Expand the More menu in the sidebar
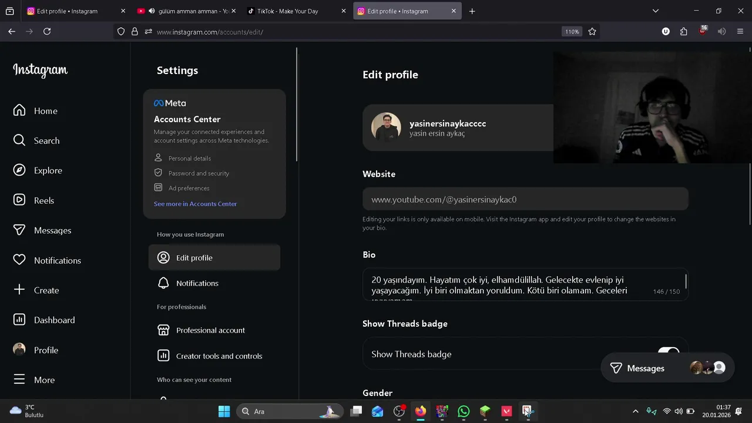752x423 pixels. click(34, 380)
